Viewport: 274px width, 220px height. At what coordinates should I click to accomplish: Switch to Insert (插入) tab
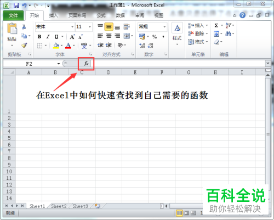click(x=54, y=15)
